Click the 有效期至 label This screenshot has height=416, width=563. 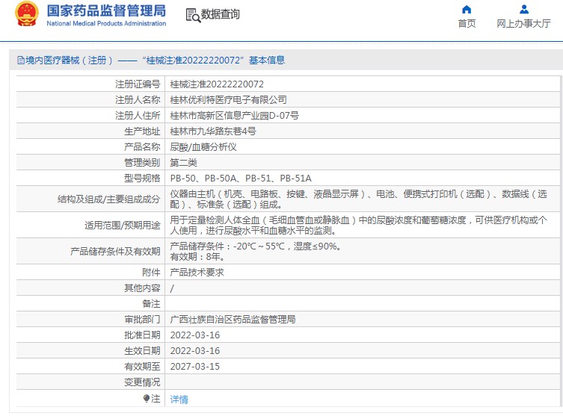pos(142,367)
